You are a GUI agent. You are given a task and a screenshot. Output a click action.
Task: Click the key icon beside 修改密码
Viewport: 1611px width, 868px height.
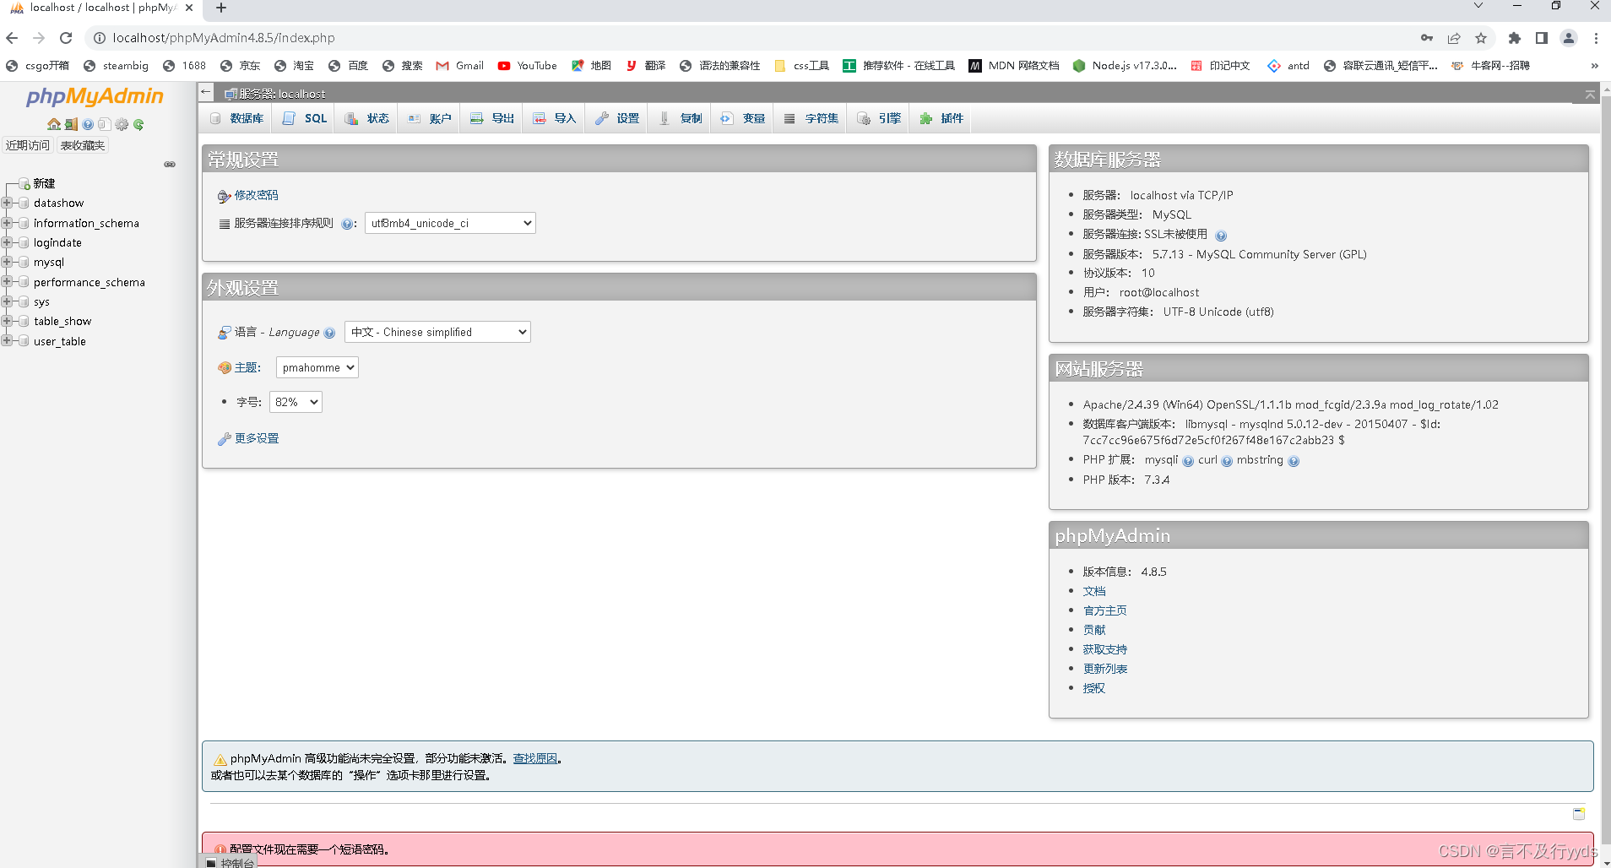tap(224, 196)
